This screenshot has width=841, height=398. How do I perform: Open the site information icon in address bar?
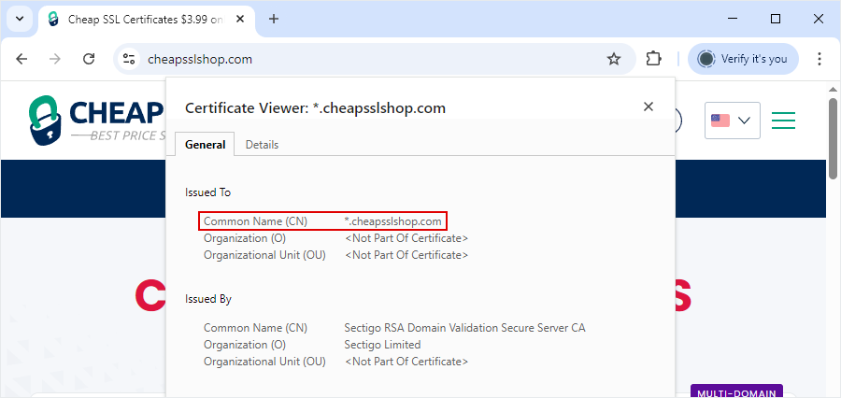[x=128, y=59]
